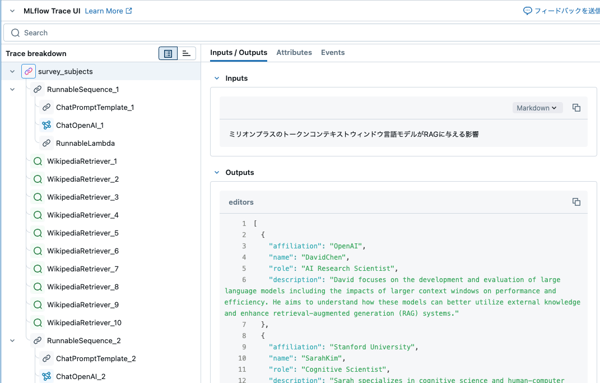The height and width of the screenshot is (383, 600).
Task: Open the Markdown format dropdown
Action: [x=537, y=108]
